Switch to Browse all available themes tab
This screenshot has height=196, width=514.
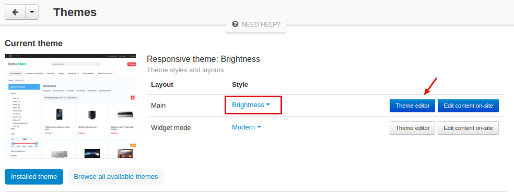pos(116,177)
